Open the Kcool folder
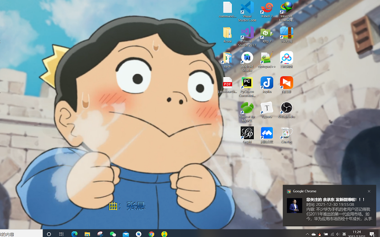Image resolution: width=380 pixels, height=237 pixels. tap(227, 35)
